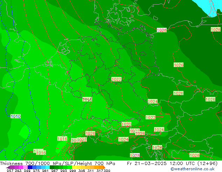Screen dimensions: 222x172
Task: Click the light pink legend swatch
Action: [x=25, y=167]
